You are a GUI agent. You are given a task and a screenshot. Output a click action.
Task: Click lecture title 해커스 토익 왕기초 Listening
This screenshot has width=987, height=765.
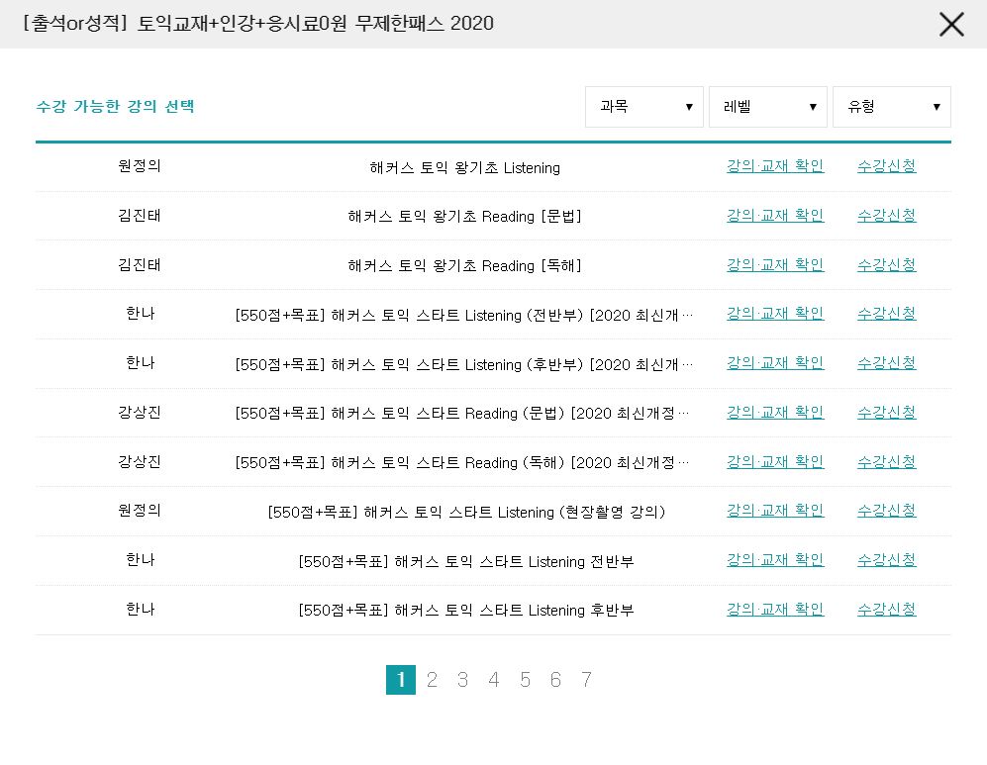464,168
